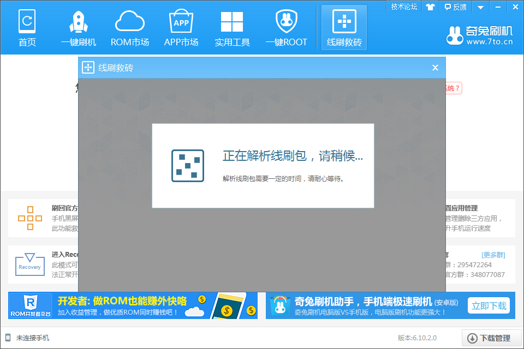
Task: Click the 置应用管理 card heading
Action: tap(462, 208)
